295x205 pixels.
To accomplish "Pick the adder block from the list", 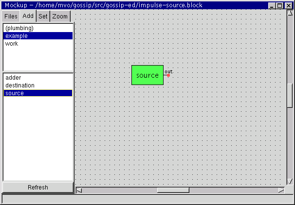I will click(13, 78).
